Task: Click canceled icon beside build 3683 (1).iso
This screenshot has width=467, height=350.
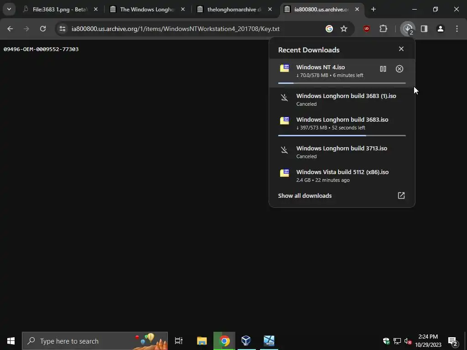Action: tap(285, 98)
